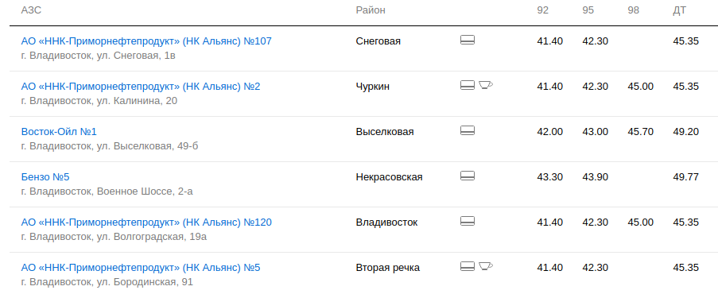Click card payment icon in Выселковая row
The width and height of the screenshot is (718, 294).
pos(467,130)
